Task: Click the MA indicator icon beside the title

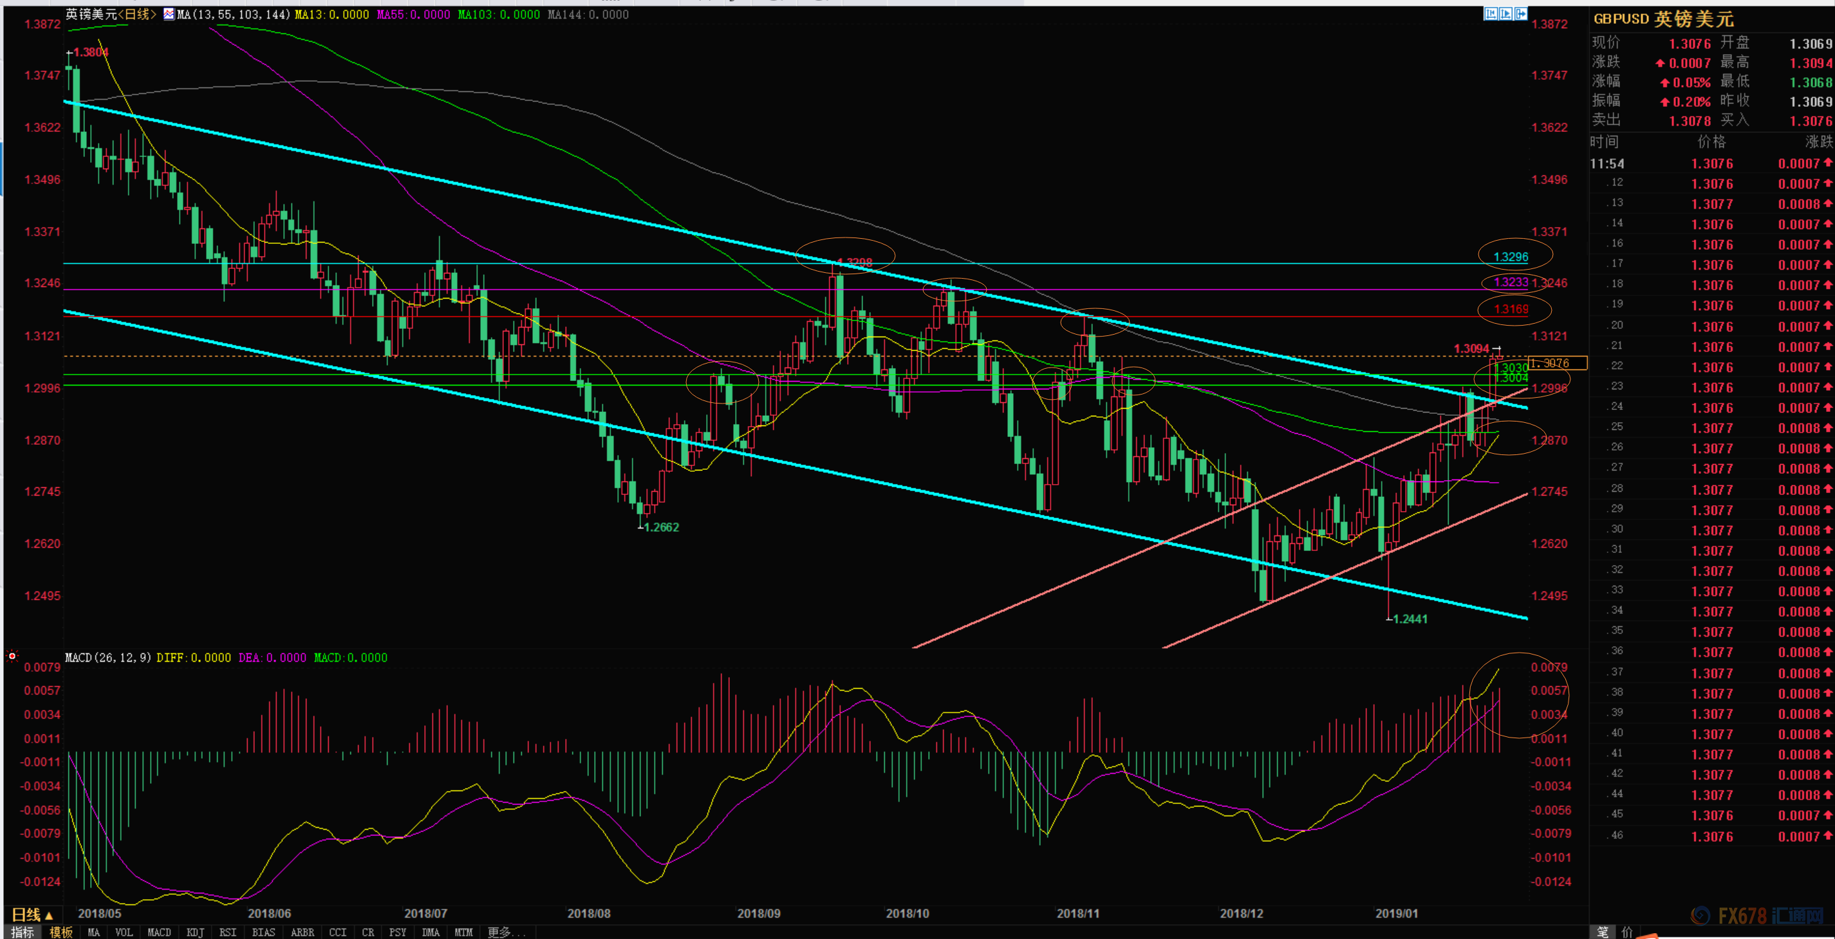Action: coord(169,14)
